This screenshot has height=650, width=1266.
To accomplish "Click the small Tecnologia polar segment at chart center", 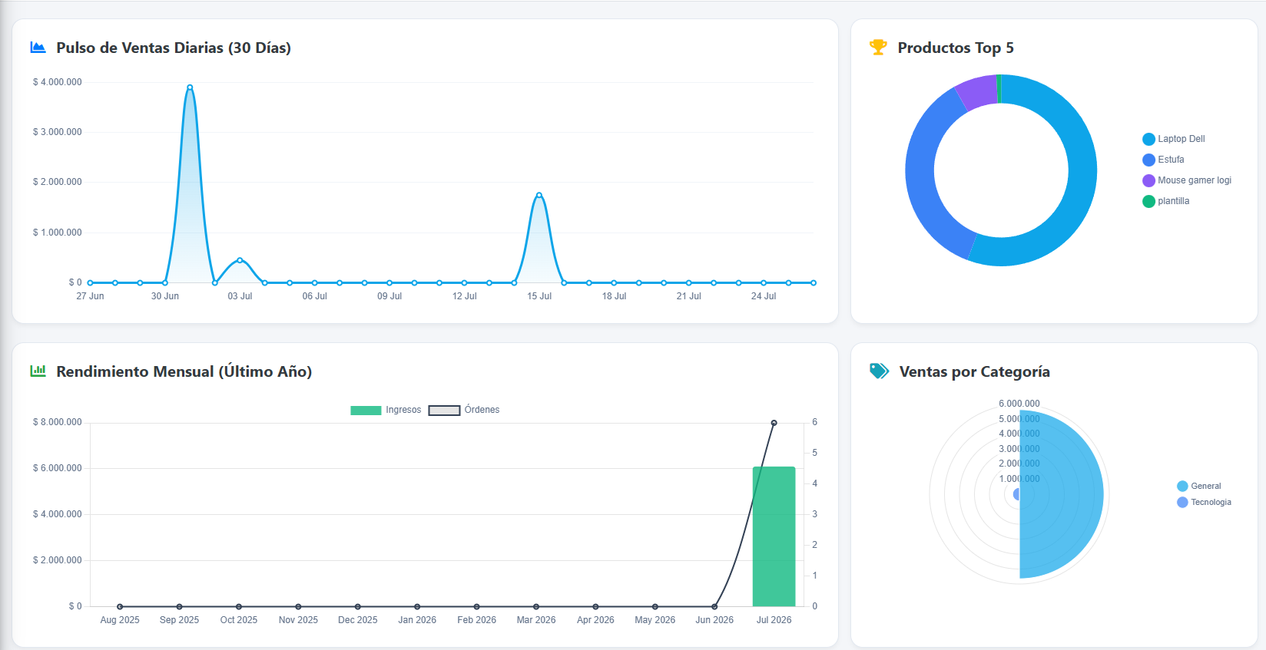I will 1016,494.
